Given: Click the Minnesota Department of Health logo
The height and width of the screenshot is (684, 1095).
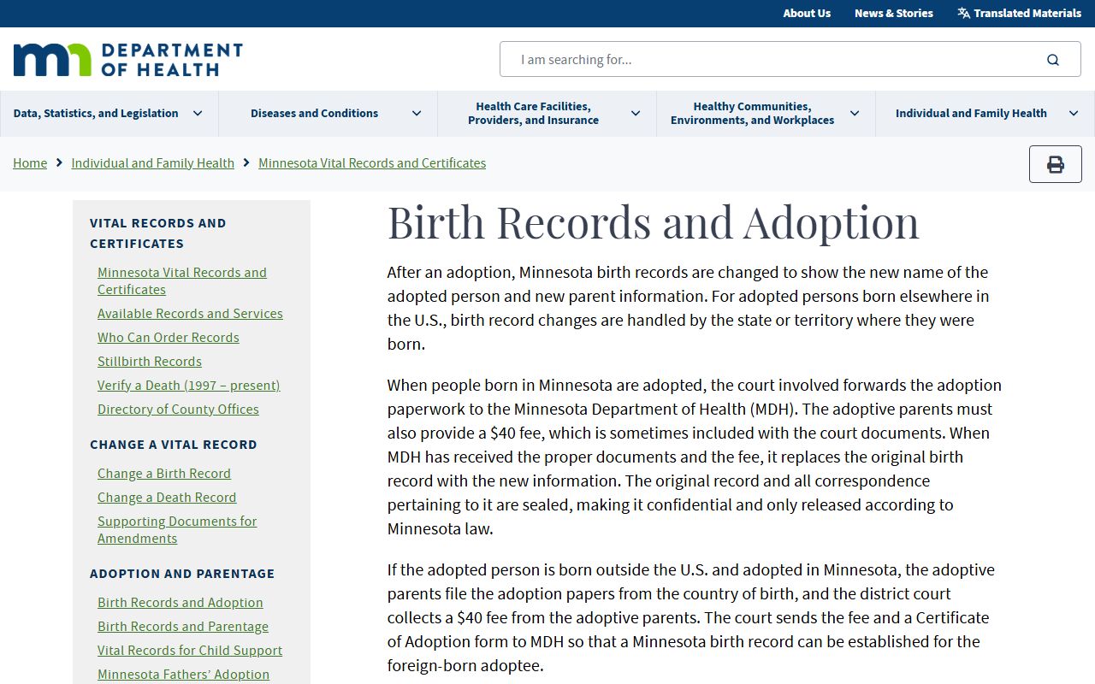Looking at the screenshot, I should [x=128, y=60].
